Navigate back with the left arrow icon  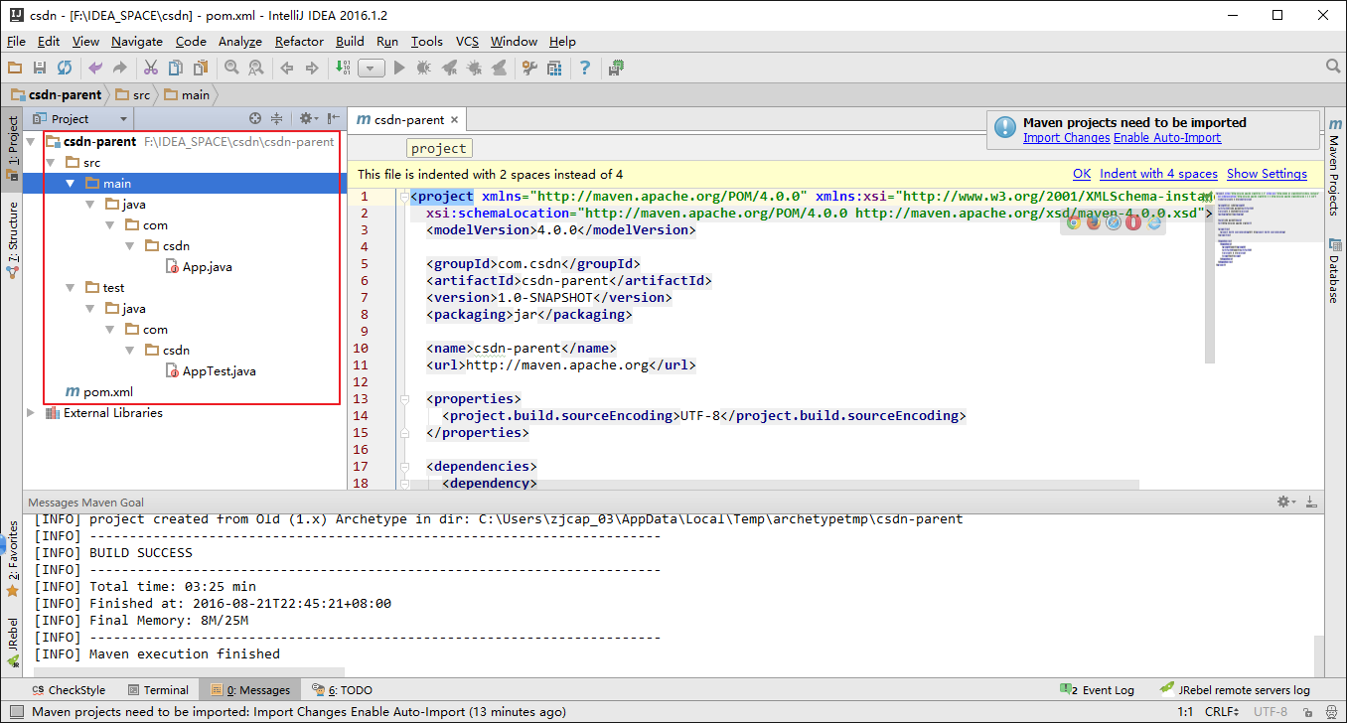[287, 68]
